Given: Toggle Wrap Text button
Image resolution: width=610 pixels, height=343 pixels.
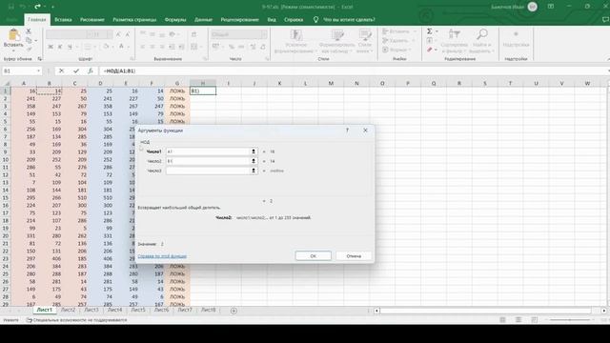Looking at the screenshot, I should tap(193, 34).
